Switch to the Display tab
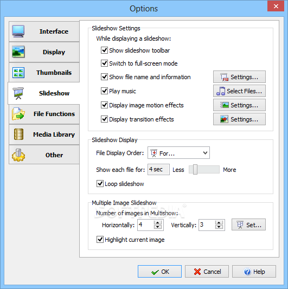The width and height of the screenshot is (288, 289). point(44,52)
